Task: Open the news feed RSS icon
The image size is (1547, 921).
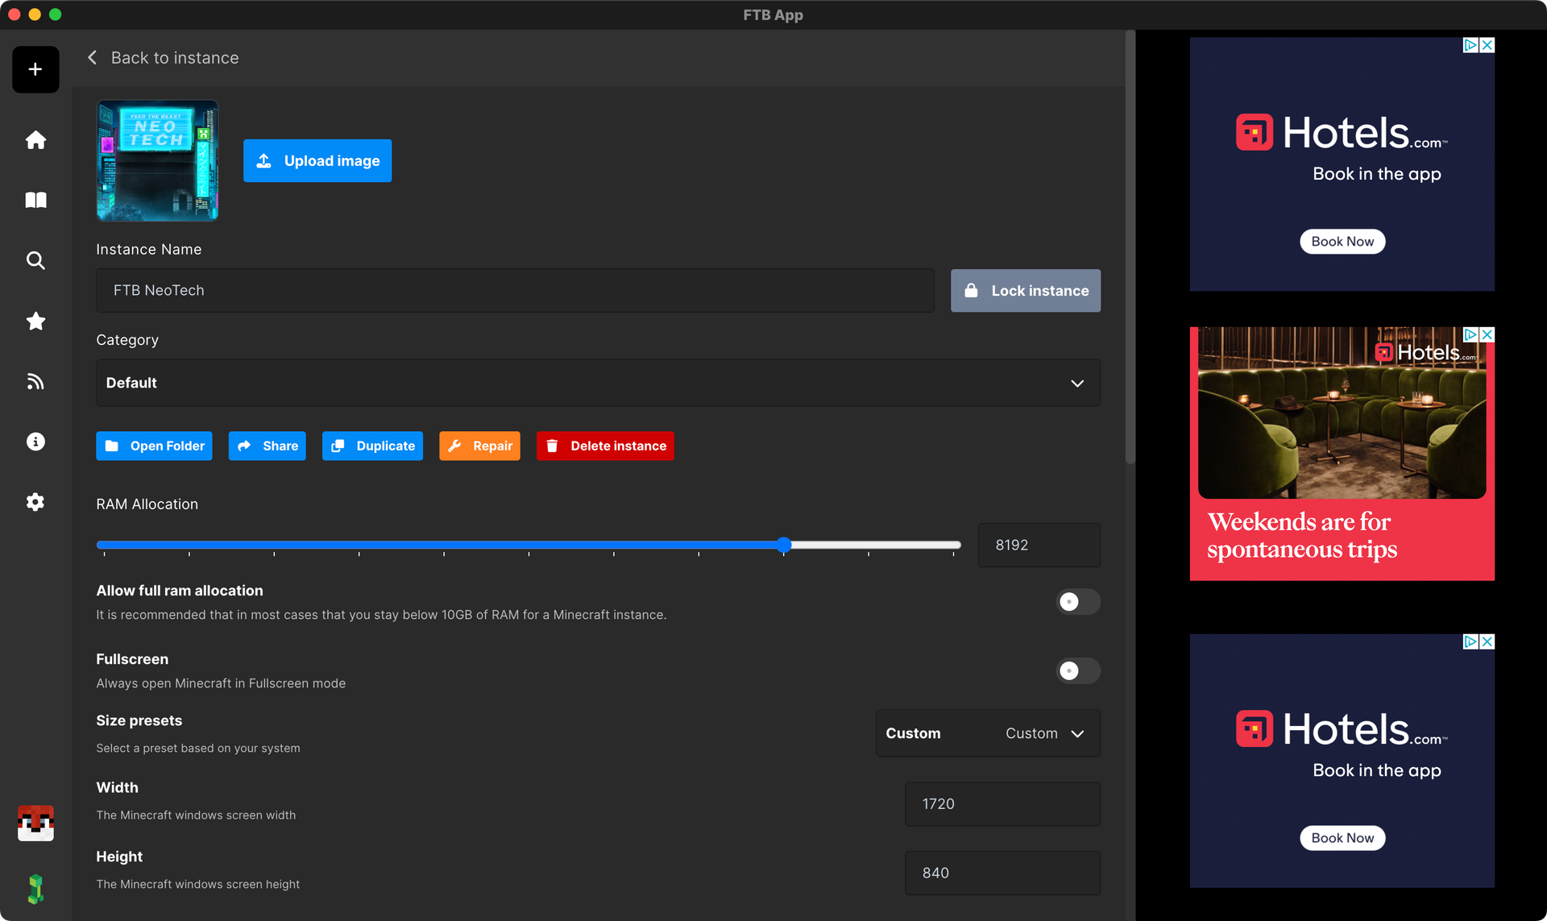Action: 35,381
